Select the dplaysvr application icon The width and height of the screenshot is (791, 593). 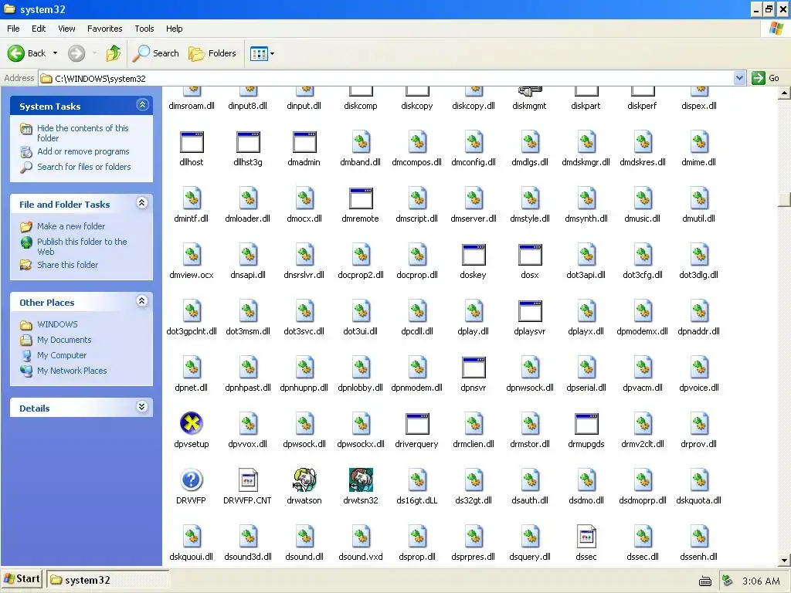click(x=530, y=312)
